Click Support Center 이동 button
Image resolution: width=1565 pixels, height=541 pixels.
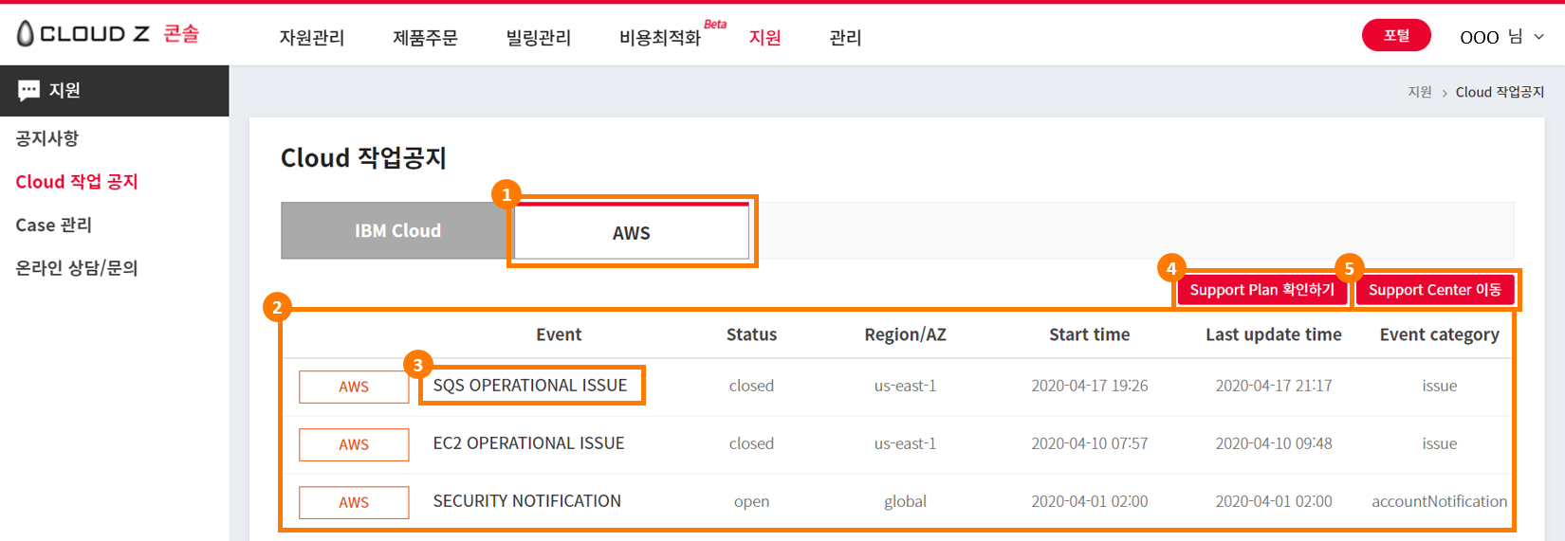[1434, 290]
